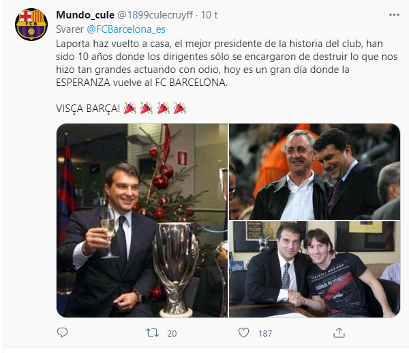Open the top-right photo of two smiling men
The width and height of the screenshot is (409, 353).
click(314, 171)
